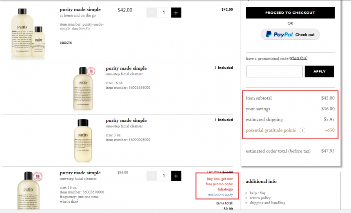View shipping and handling info
The height and width of the screenshot is (213, 351).
pos(267,203)
